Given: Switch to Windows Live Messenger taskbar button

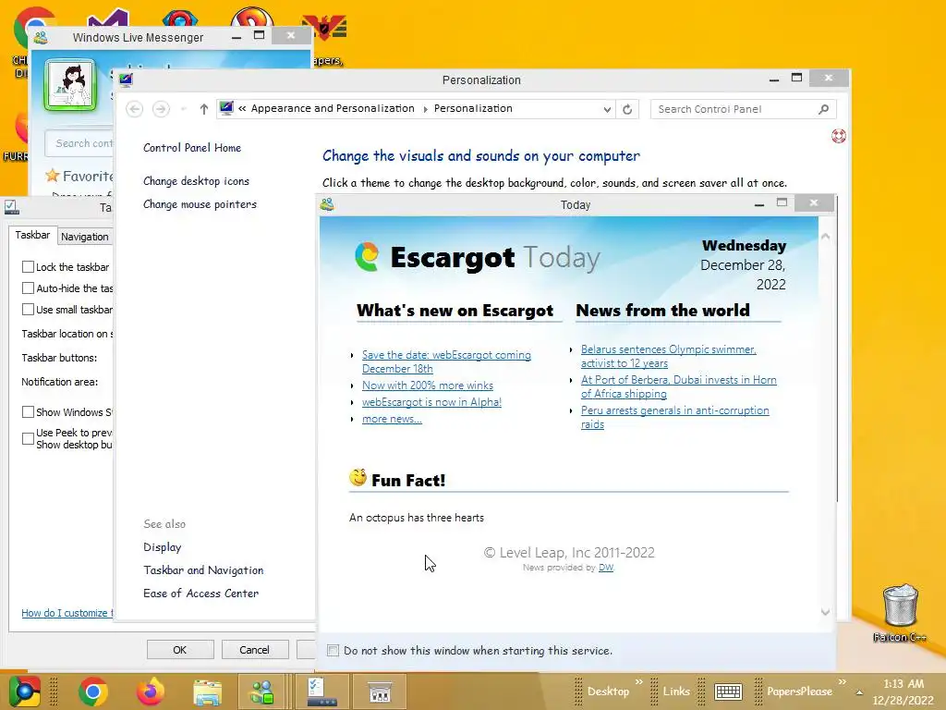Looking at the screenshot, I should click(x=262, y=692).
